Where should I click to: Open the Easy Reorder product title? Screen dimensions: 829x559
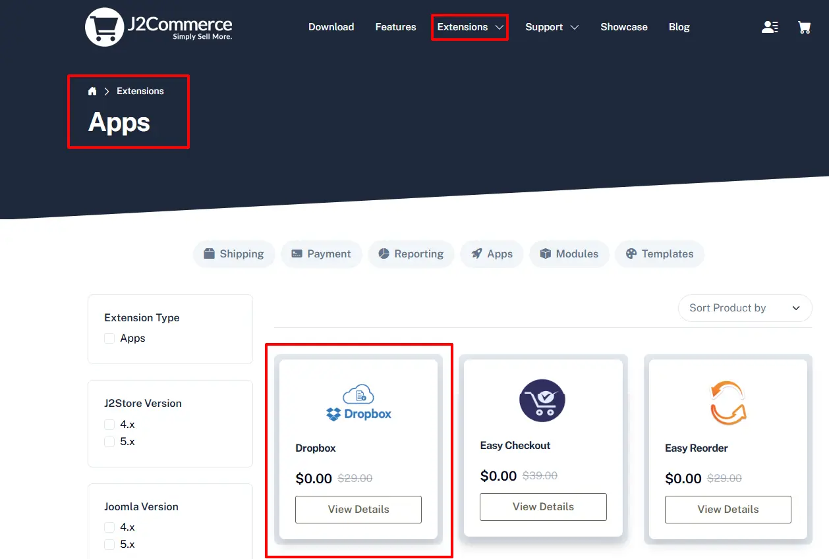pos(697,448)
